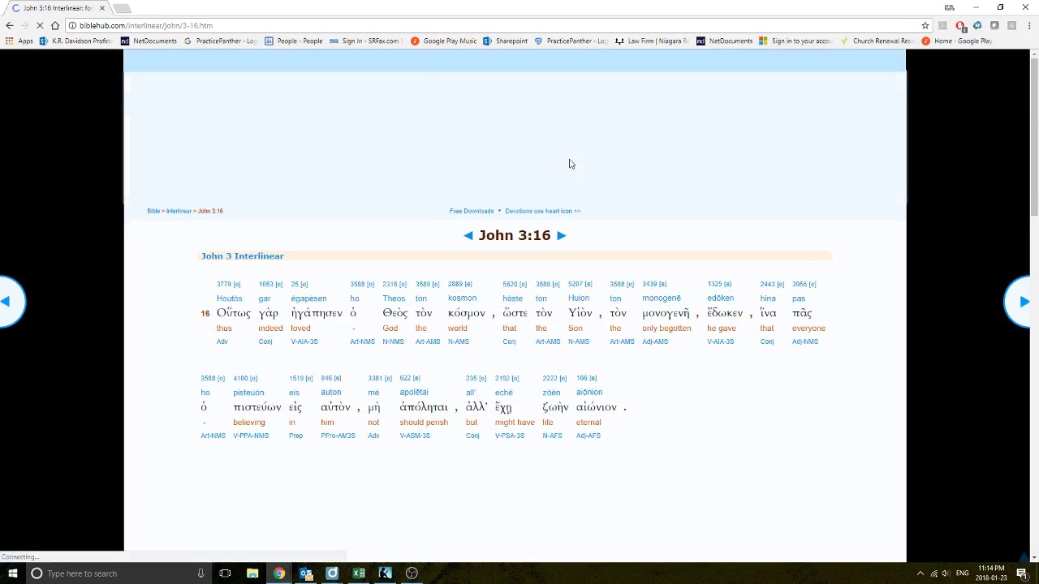The height and width of the screenshot is (584, 1039).
Task: Click the English gloss 'only begotten'
Action: click(x=666, y=328)
